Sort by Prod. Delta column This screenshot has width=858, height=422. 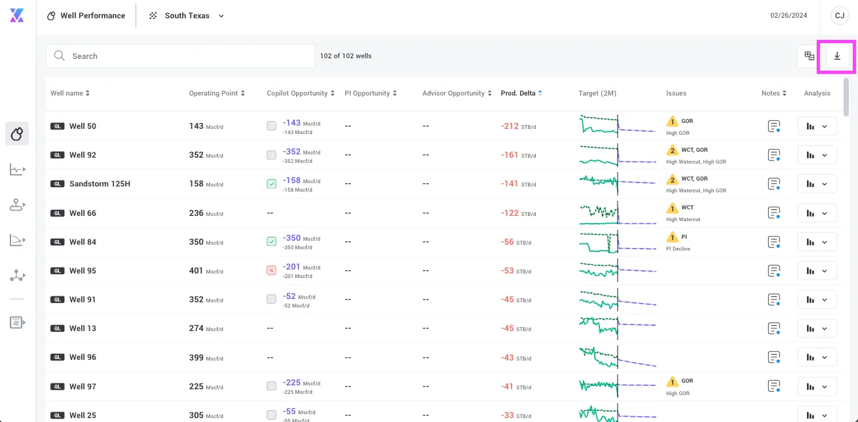[521, 94]
